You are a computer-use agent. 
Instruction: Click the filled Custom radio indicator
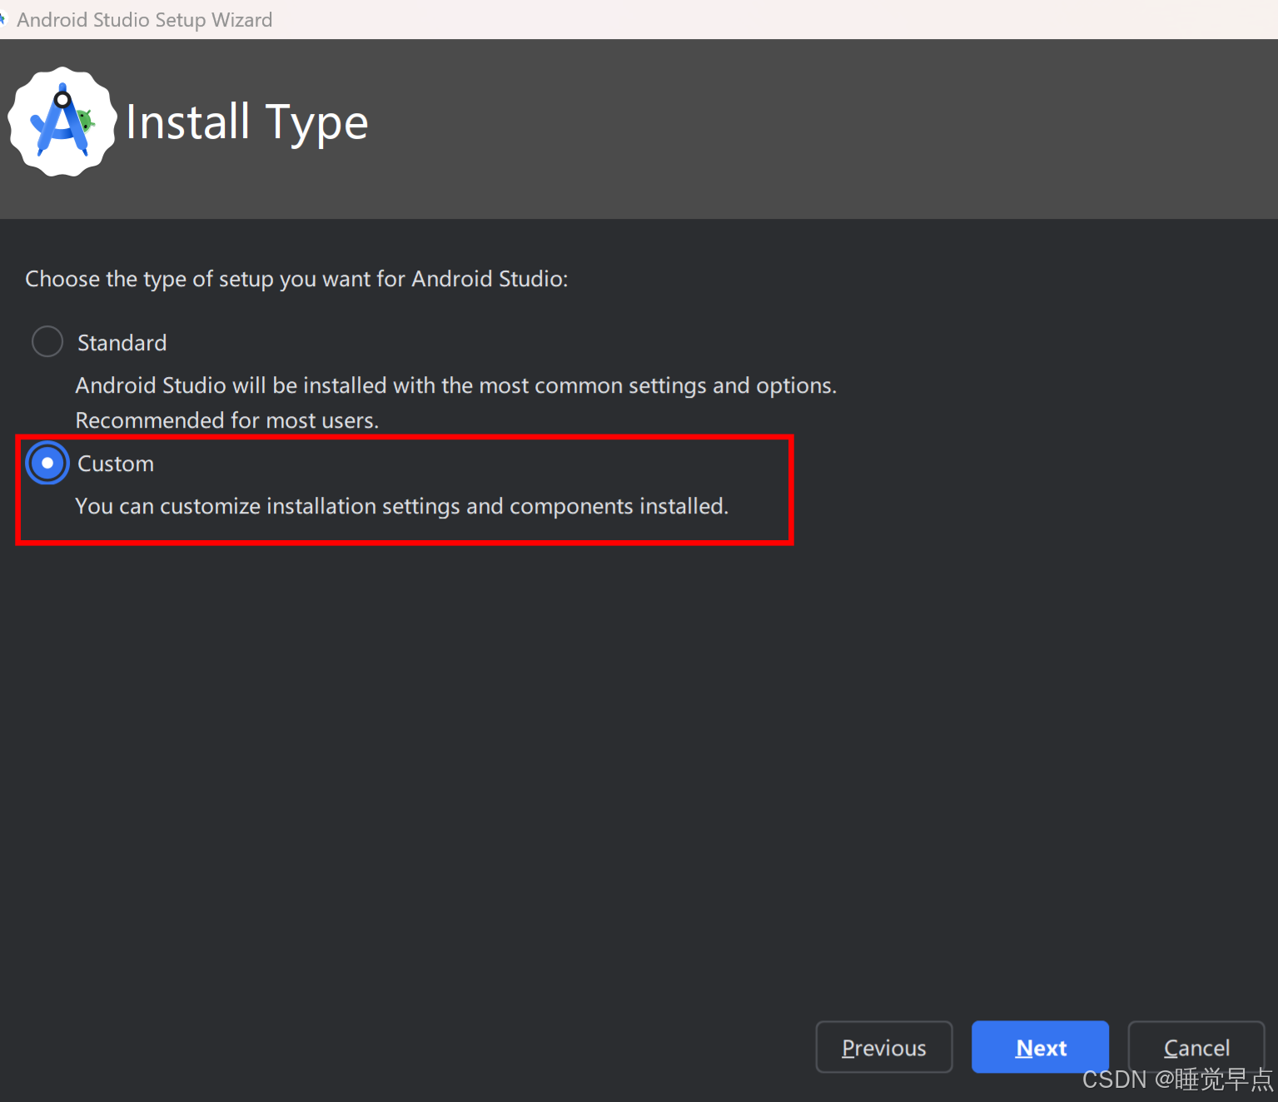(x=47, y=463)
